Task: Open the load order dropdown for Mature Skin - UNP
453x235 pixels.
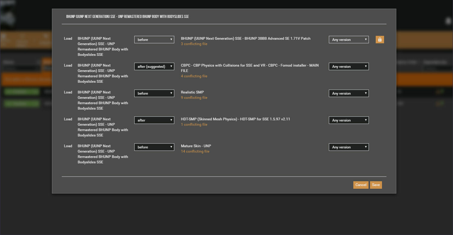Action: click(x=154, y=147)
